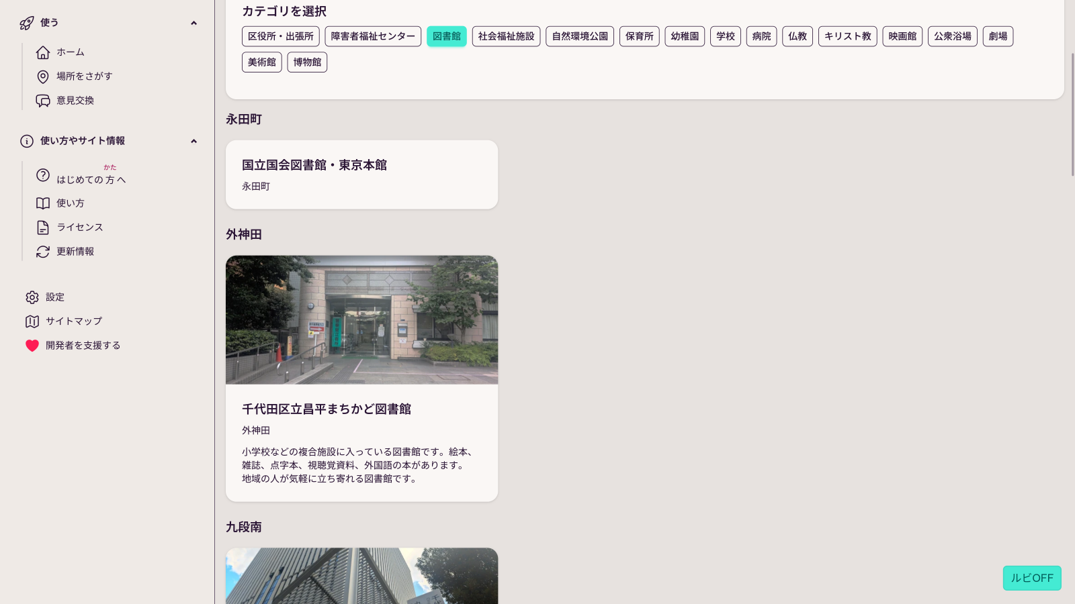Select the 劇場 category chip

(998, 36)
